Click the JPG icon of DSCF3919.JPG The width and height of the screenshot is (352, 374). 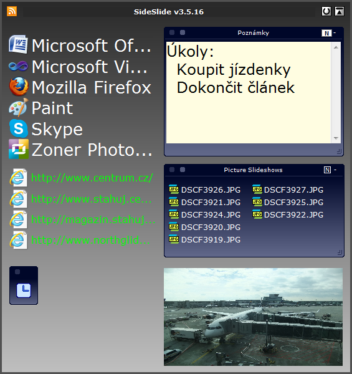pos(174,239)
